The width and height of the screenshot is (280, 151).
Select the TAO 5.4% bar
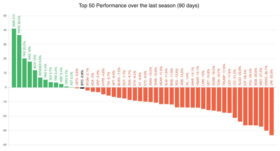(45, 84)
